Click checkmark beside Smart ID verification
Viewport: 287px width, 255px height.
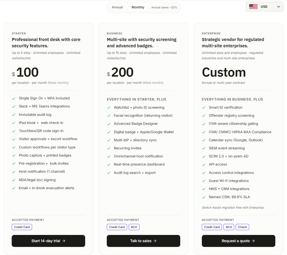pos(204,108)
